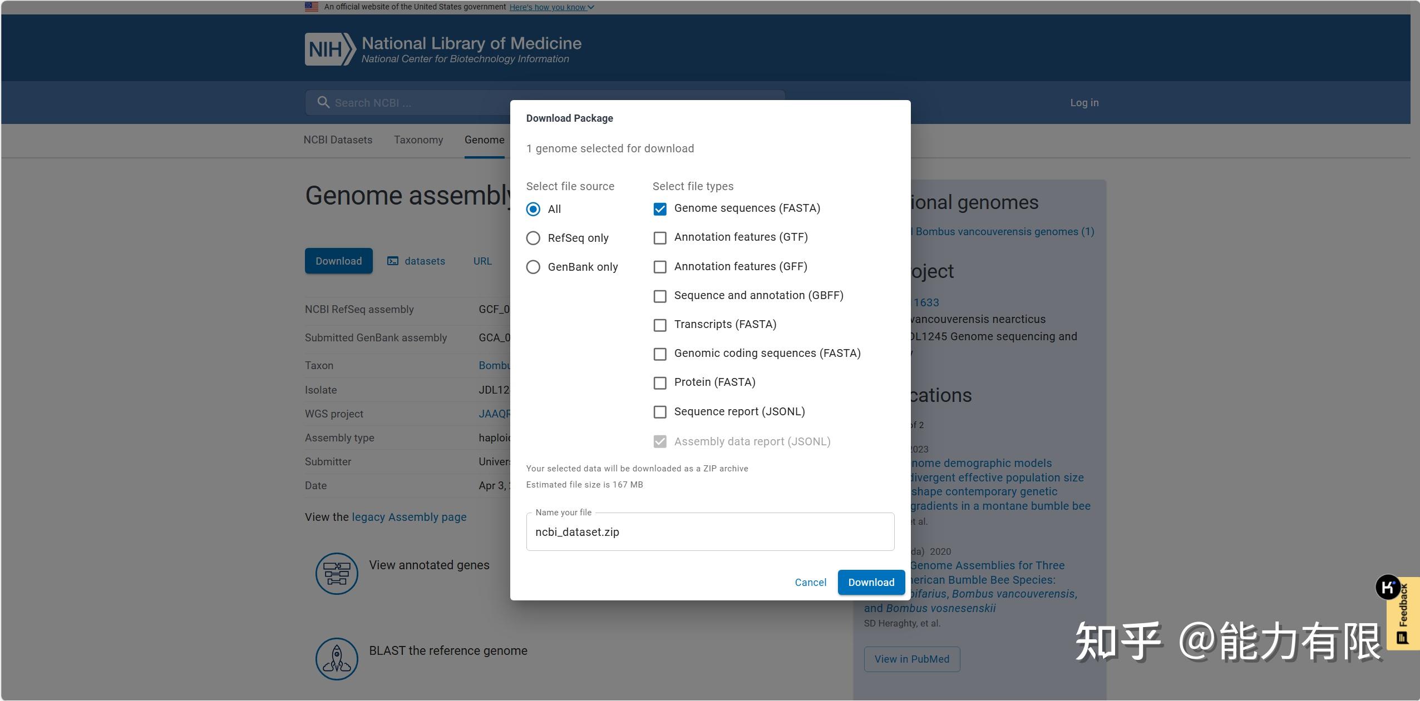The height and width of the screenshot is (701, 1420).
Task: Open the View annotated genes icon
Action: (x=337, y=573)
